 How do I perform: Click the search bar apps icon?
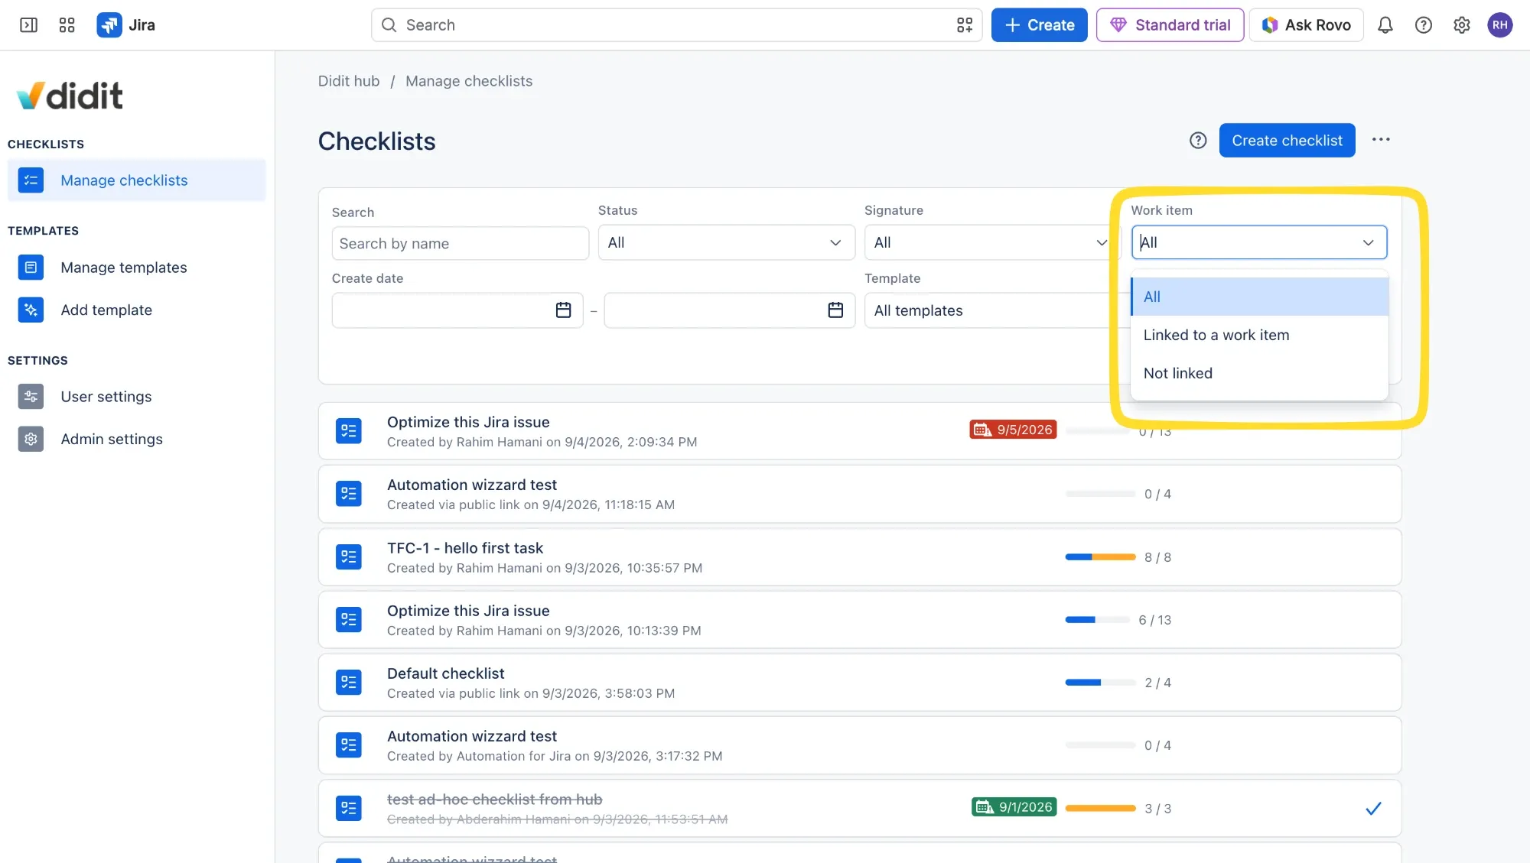965,25
